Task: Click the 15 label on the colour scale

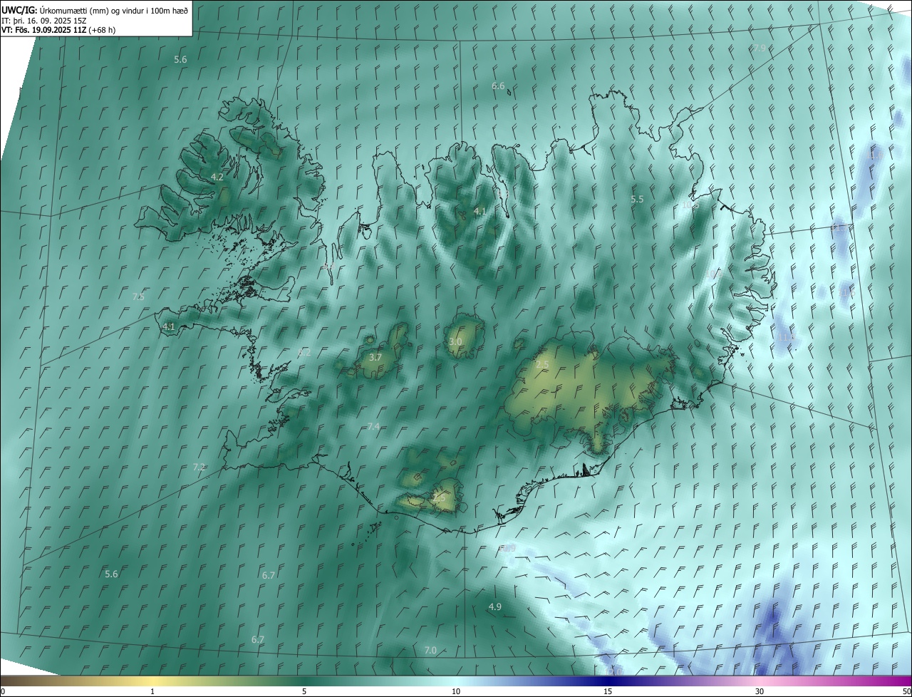Action: pyautogui.click(x=608, y=691)
